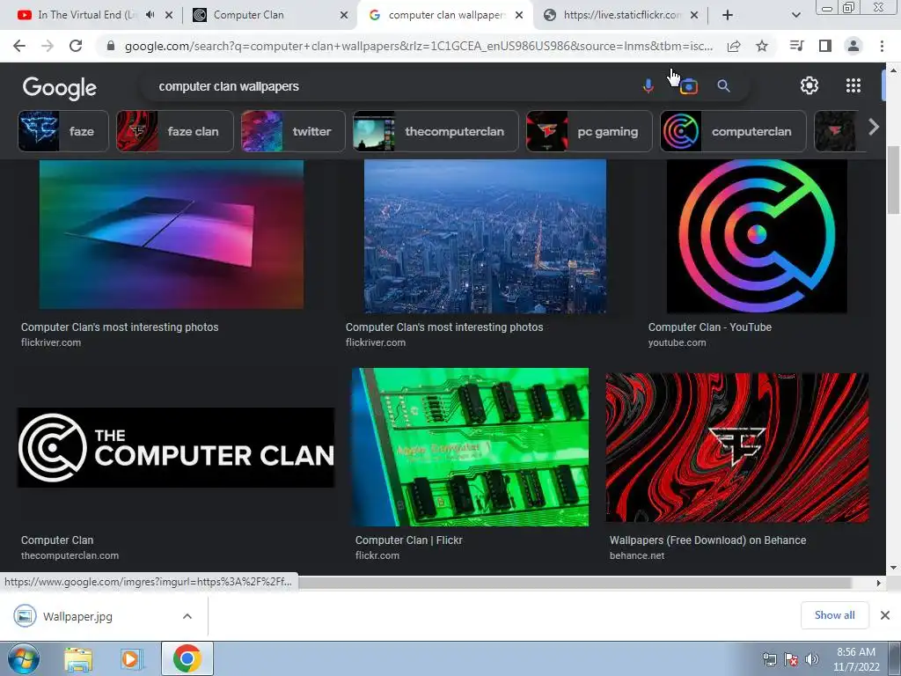Image resolution: width=901 pixels, height=676 pixels.
Task: Expand Wallpaper.jpg download options arrow
Action: click(187, 616)
